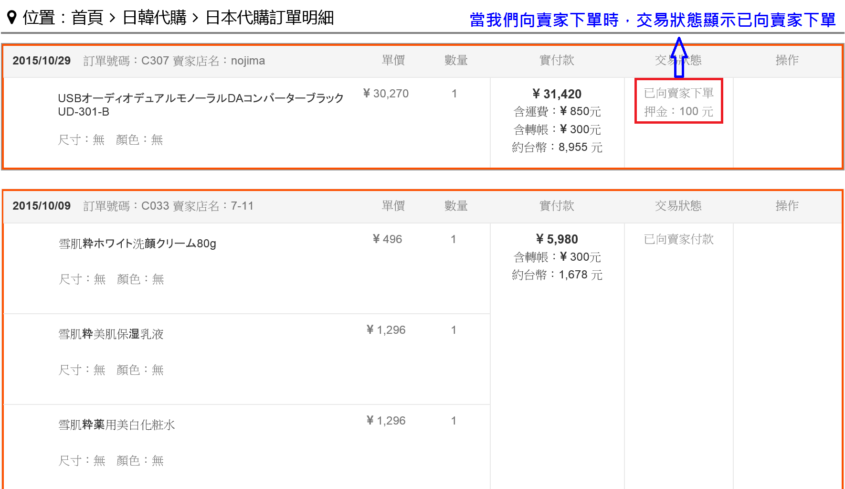
Task: Click unit price ¥ 30,270
Action: pyautogui.click(x=386, y=94)
